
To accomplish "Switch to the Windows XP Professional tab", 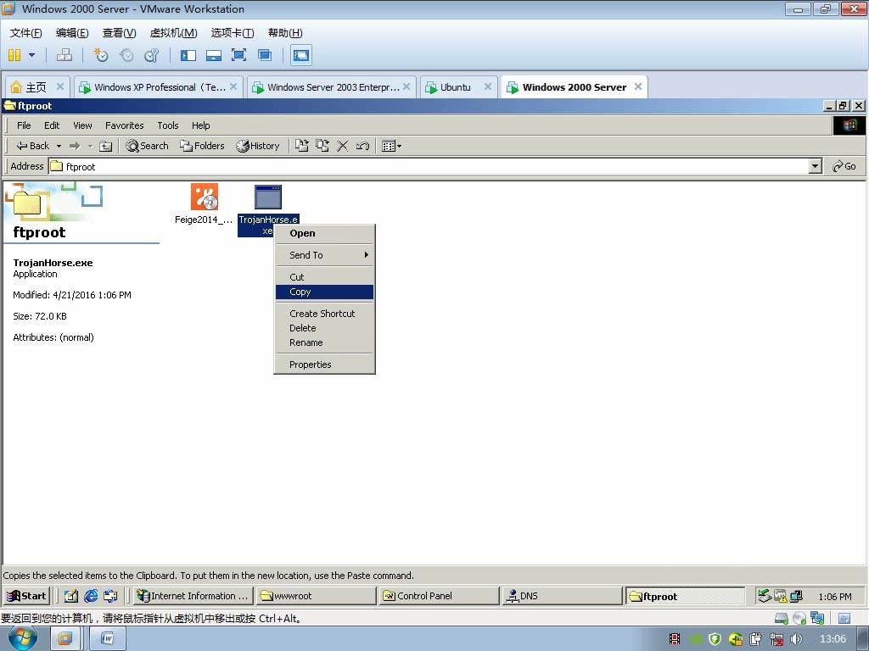I will point(159,87).
